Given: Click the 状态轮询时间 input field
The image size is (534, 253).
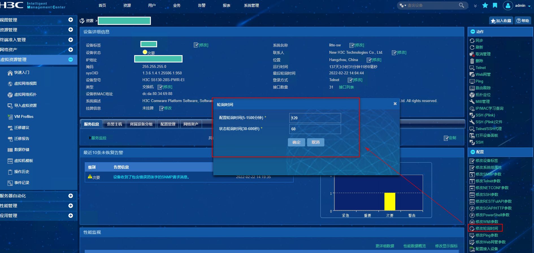Looking at the screenshot, I should click(315, 129).
